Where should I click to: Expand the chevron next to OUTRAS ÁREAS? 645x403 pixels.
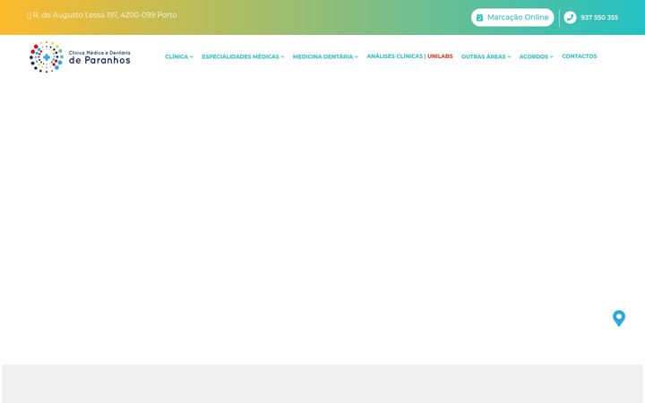pyautogui.click(x=509, y=56)
